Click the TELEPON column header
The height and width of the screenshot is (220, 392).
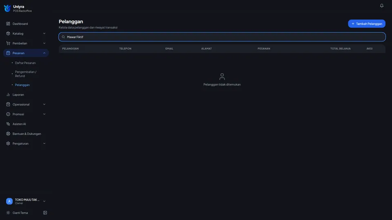(x=125, y=48)
